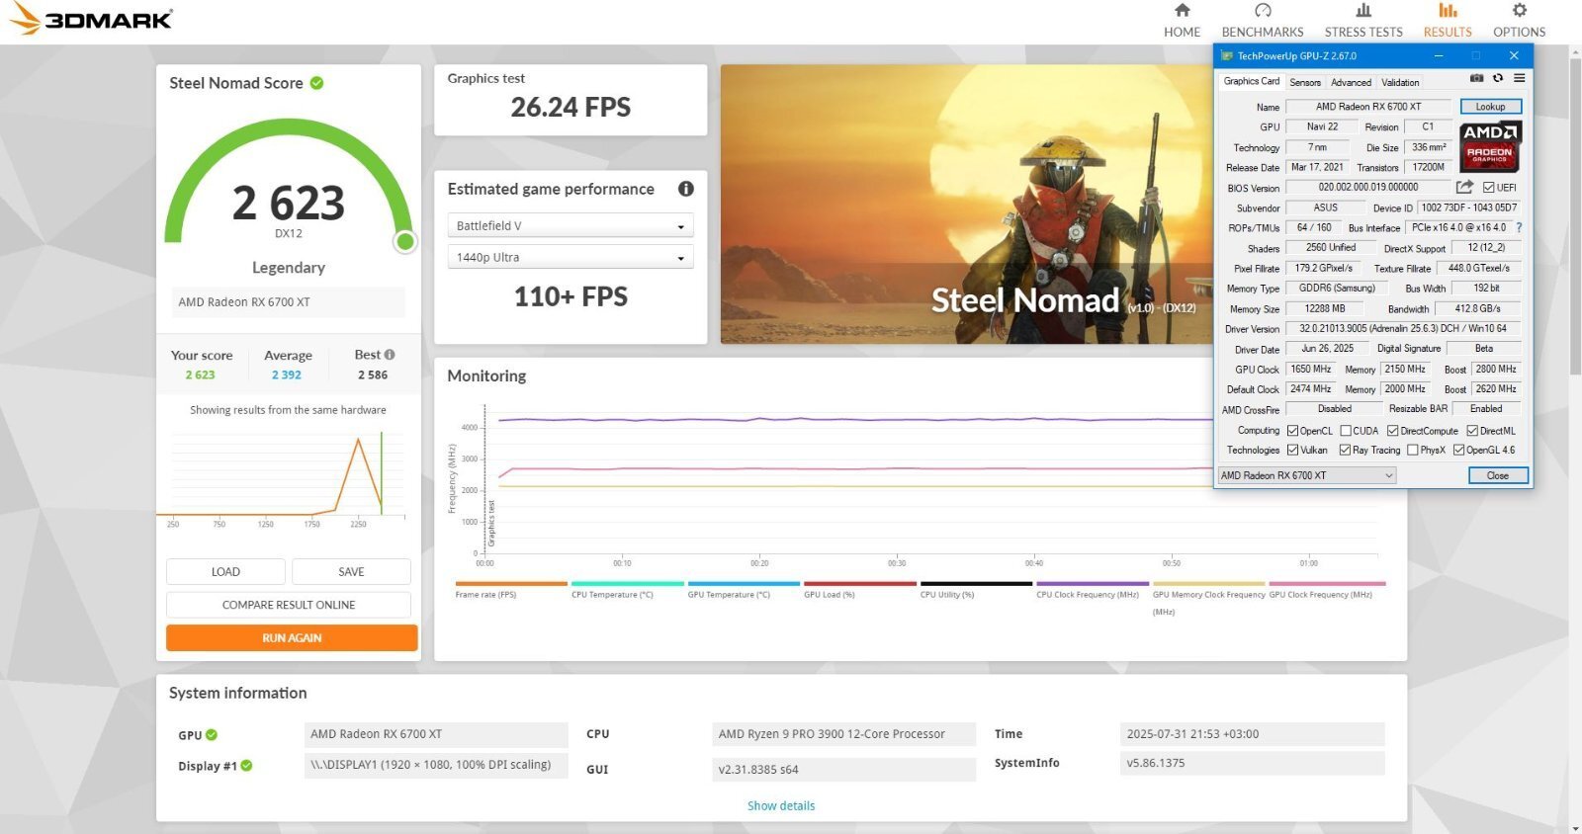Open the Battlefield V game dropdown
Screen dimensions: 1582x834
571,226
